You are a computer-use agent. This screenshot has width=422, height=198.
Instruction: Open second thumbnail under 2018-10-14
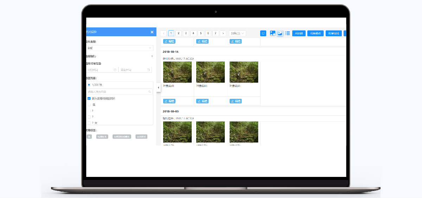pyautogui.click(x=210, y=72)
